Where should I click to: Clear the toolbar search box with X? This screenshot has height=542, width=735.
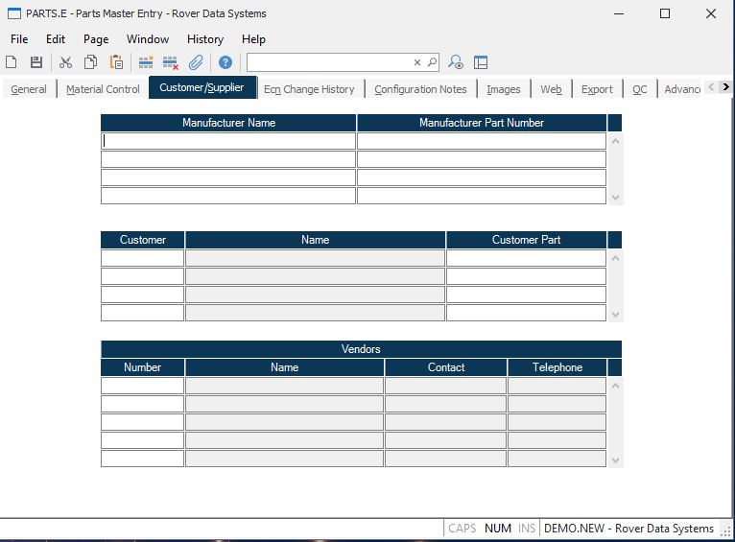417,62
